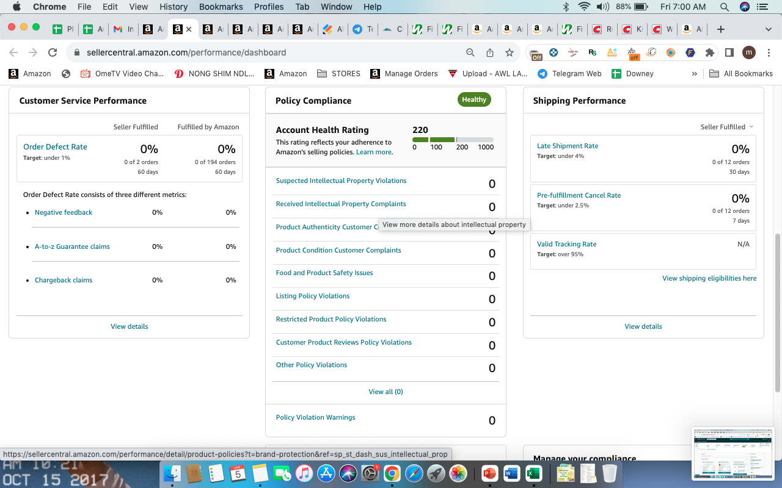Click View all (0) policy issues
The height and width of the screenshot is (488, 782).
(x=386, y=392)
